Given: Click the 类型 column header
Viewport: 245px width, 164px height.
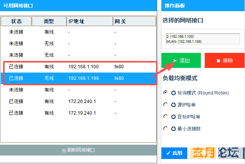Looking at the screenshot, I should point(49,21).
